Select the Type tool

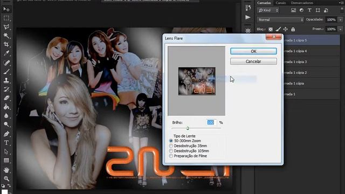pyautogui.click(x=6, y=142)
